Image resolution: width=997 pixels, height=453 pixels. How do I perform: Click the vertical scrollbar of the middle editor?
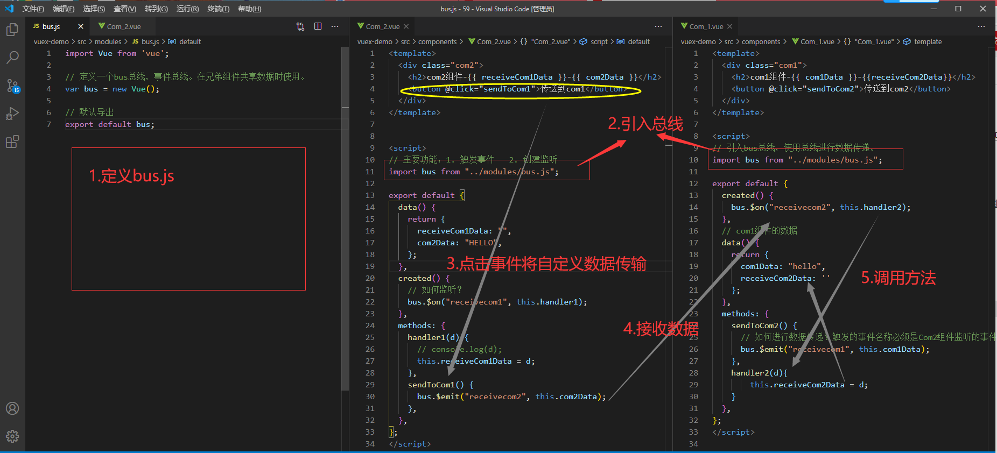click(669, 249)
